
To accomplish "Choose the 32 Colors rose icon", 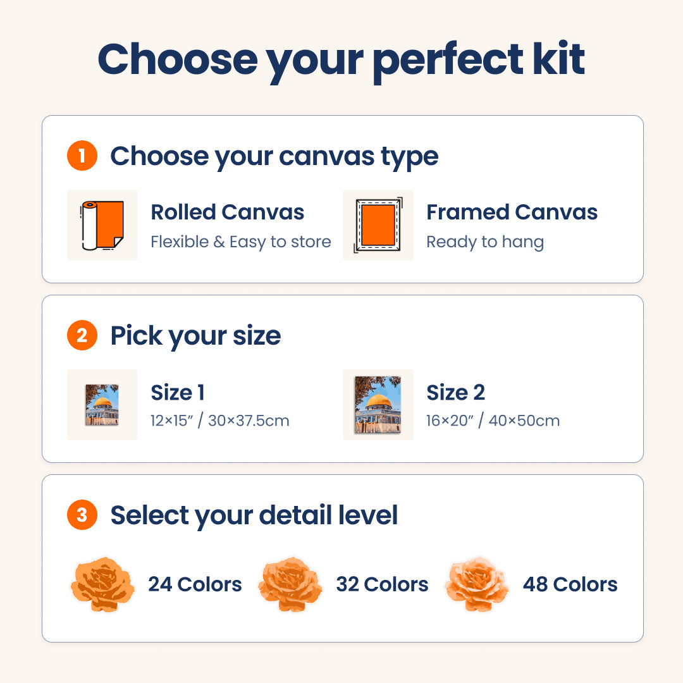I will (290, 584).
